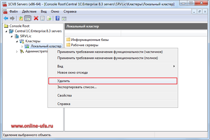
Task: Minimize the 1CV8 Servers main window
Action: 183,3
